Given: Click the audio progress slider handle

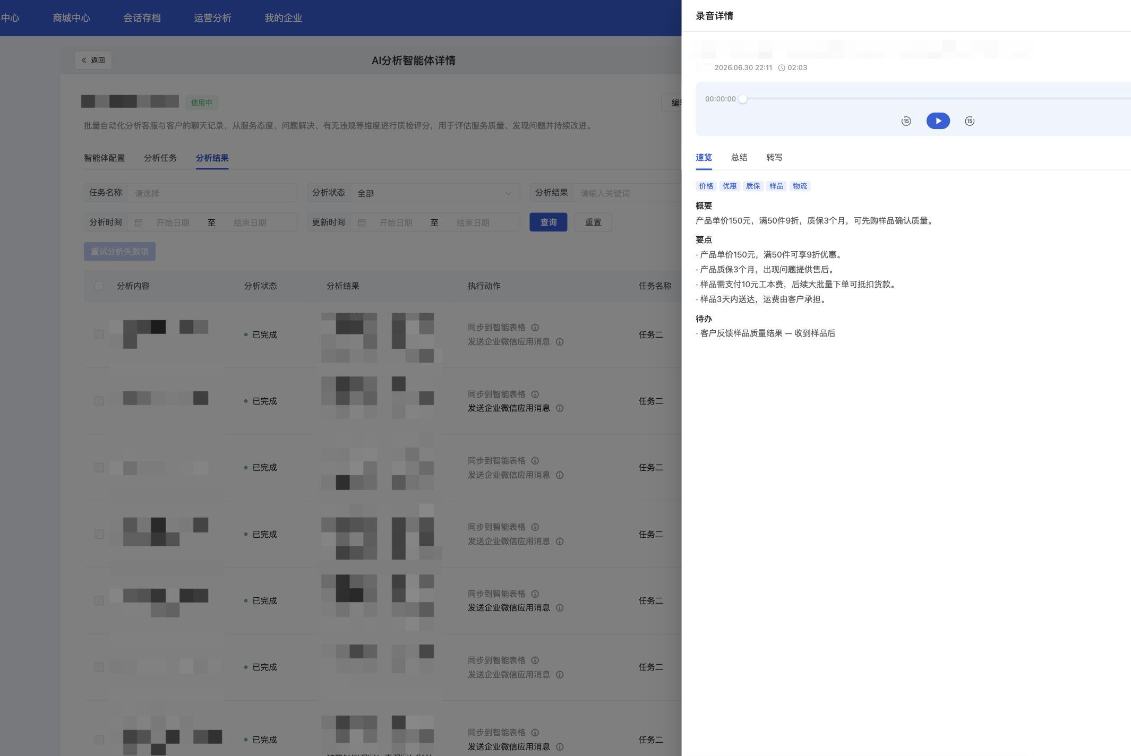Looking at the screenshot, I should [743, 99].
